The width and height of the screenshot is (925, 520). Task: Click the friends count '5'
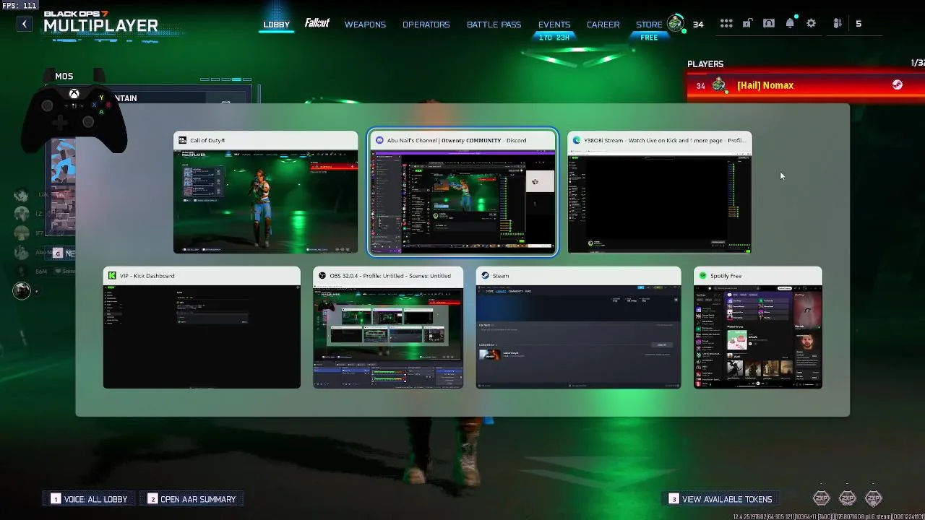tap(859, 24)
